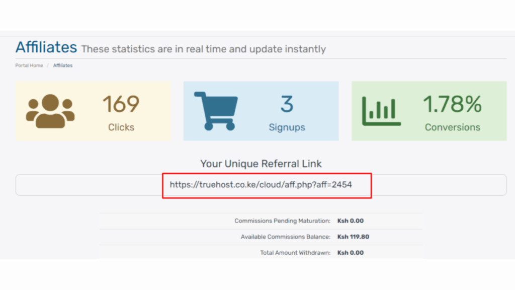Click the 1.78% conversion rate value
The height and width of the screenshot is (290, 515).
click(452, 104)
